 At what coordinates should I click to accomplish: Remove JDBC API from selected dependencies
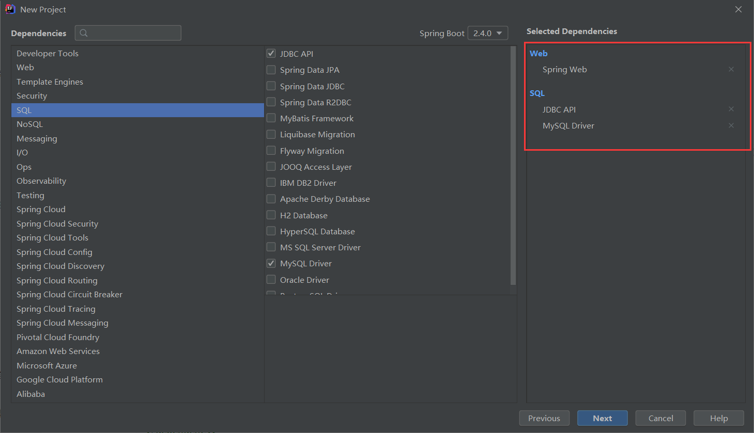731,109
